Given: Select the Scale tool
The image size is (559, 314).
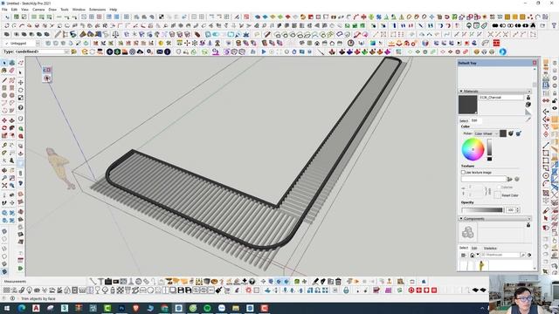Looking at the screenshot, I should point(4,136).
